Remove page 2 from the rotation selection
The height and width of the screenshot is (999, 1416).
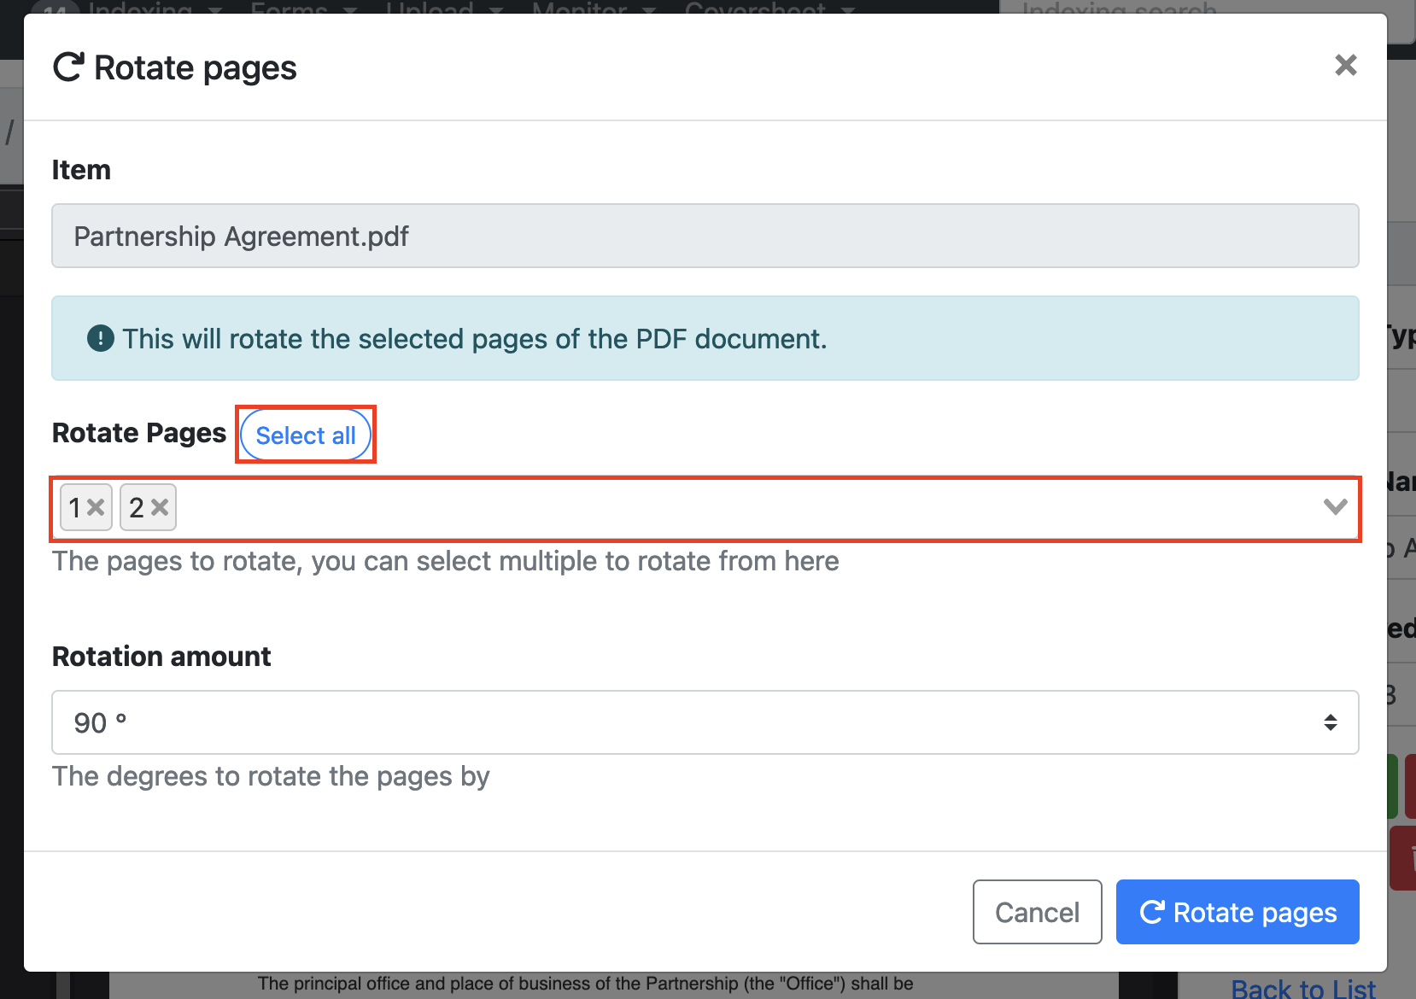click(x=160, y=508)
